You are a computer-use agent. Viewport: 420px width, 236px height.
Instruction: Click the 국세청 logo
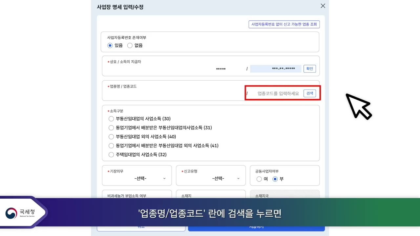click(x=20, y=212)
